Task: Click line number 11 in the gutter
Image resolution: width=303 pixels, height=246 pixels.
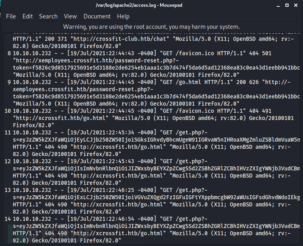Action: point(8,133)
